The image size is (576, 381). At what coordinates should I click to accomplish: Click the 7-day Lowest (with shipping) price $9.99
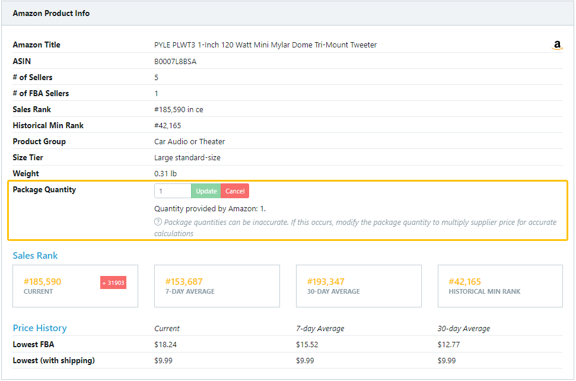point(305,361)
